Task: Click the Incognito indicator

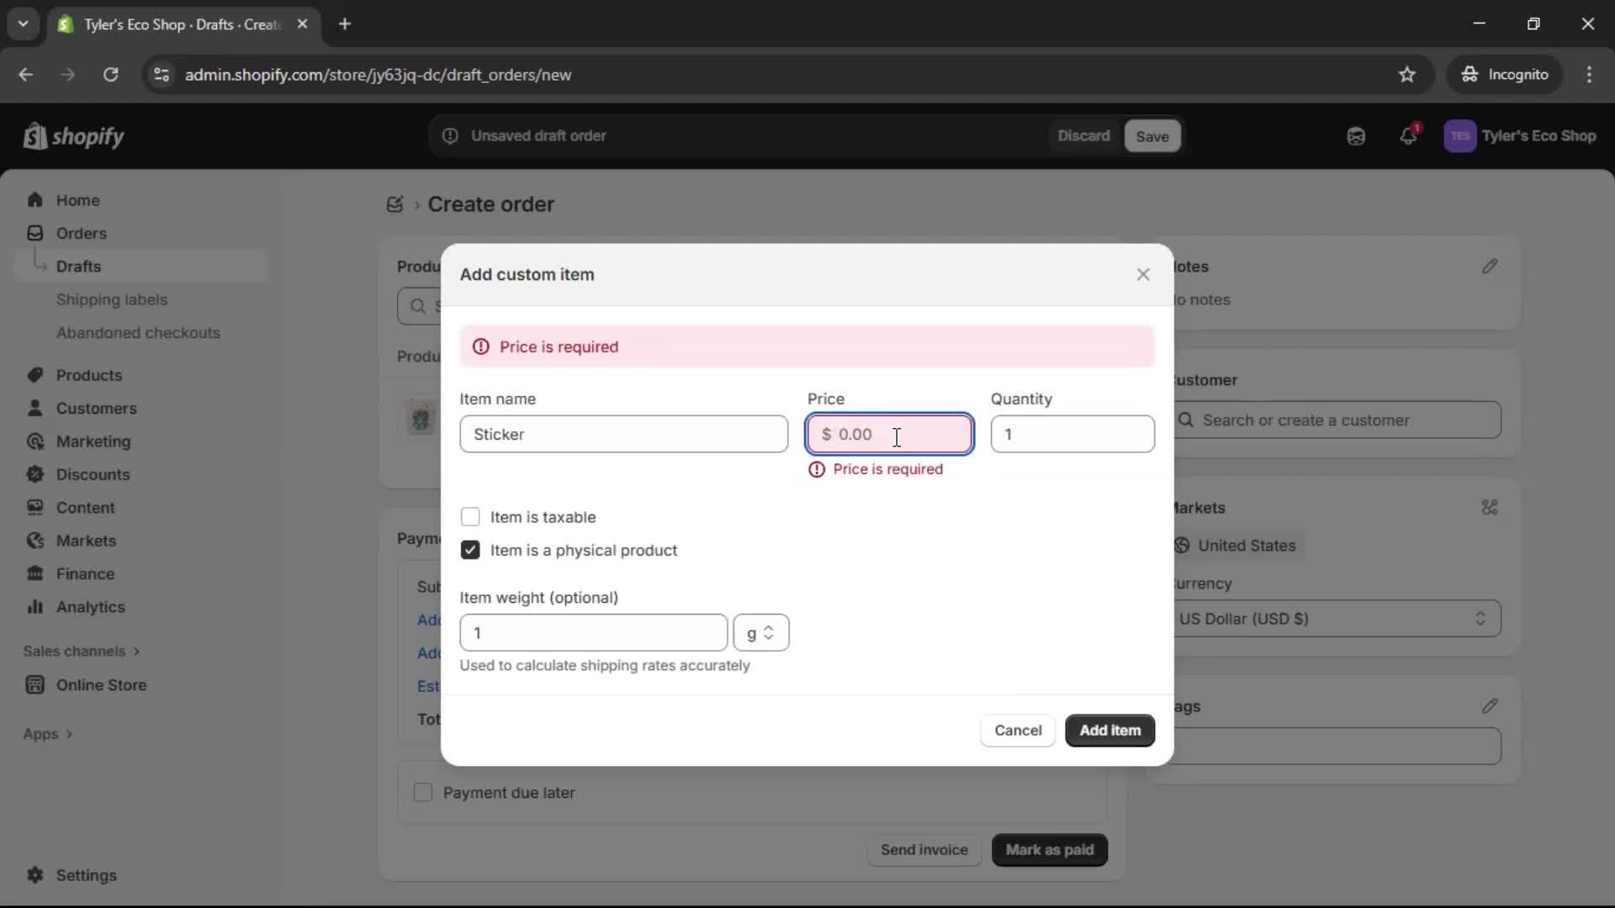Action: pos(1505,75)
